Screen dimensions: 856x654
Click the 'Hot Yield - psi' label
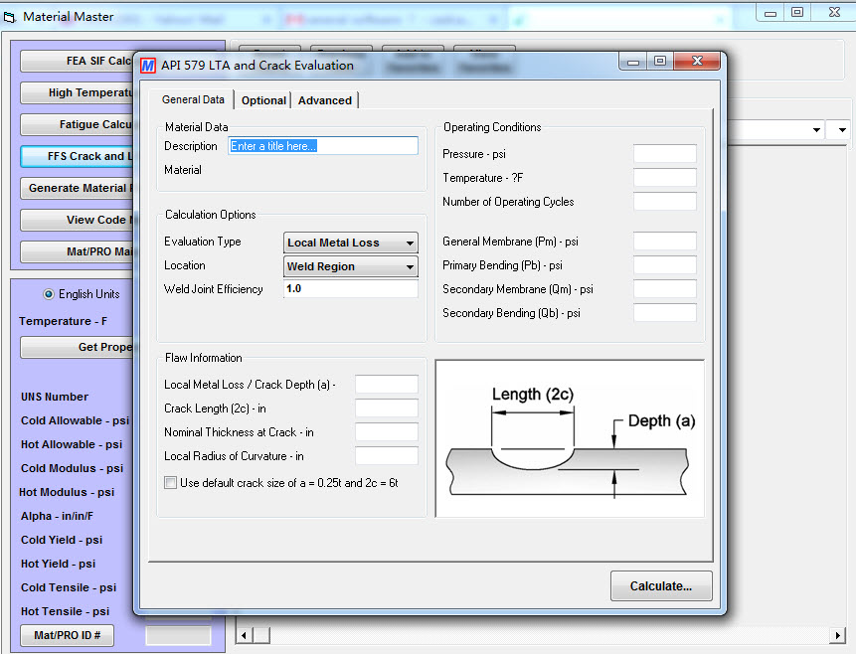tap(58, 564)
